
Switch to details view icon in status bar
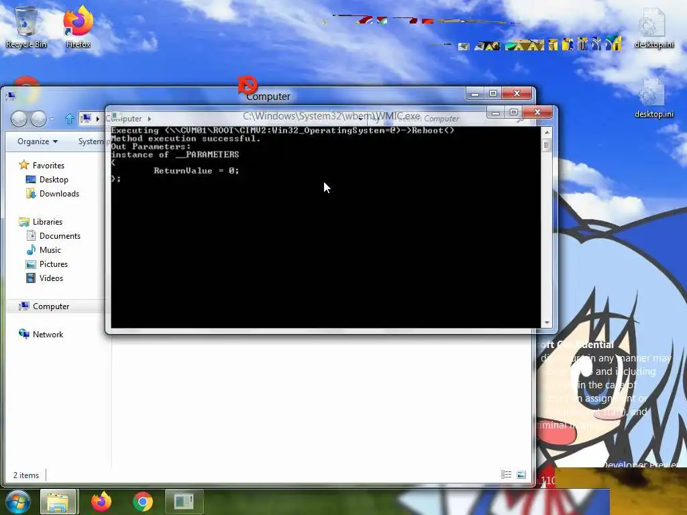506,475
